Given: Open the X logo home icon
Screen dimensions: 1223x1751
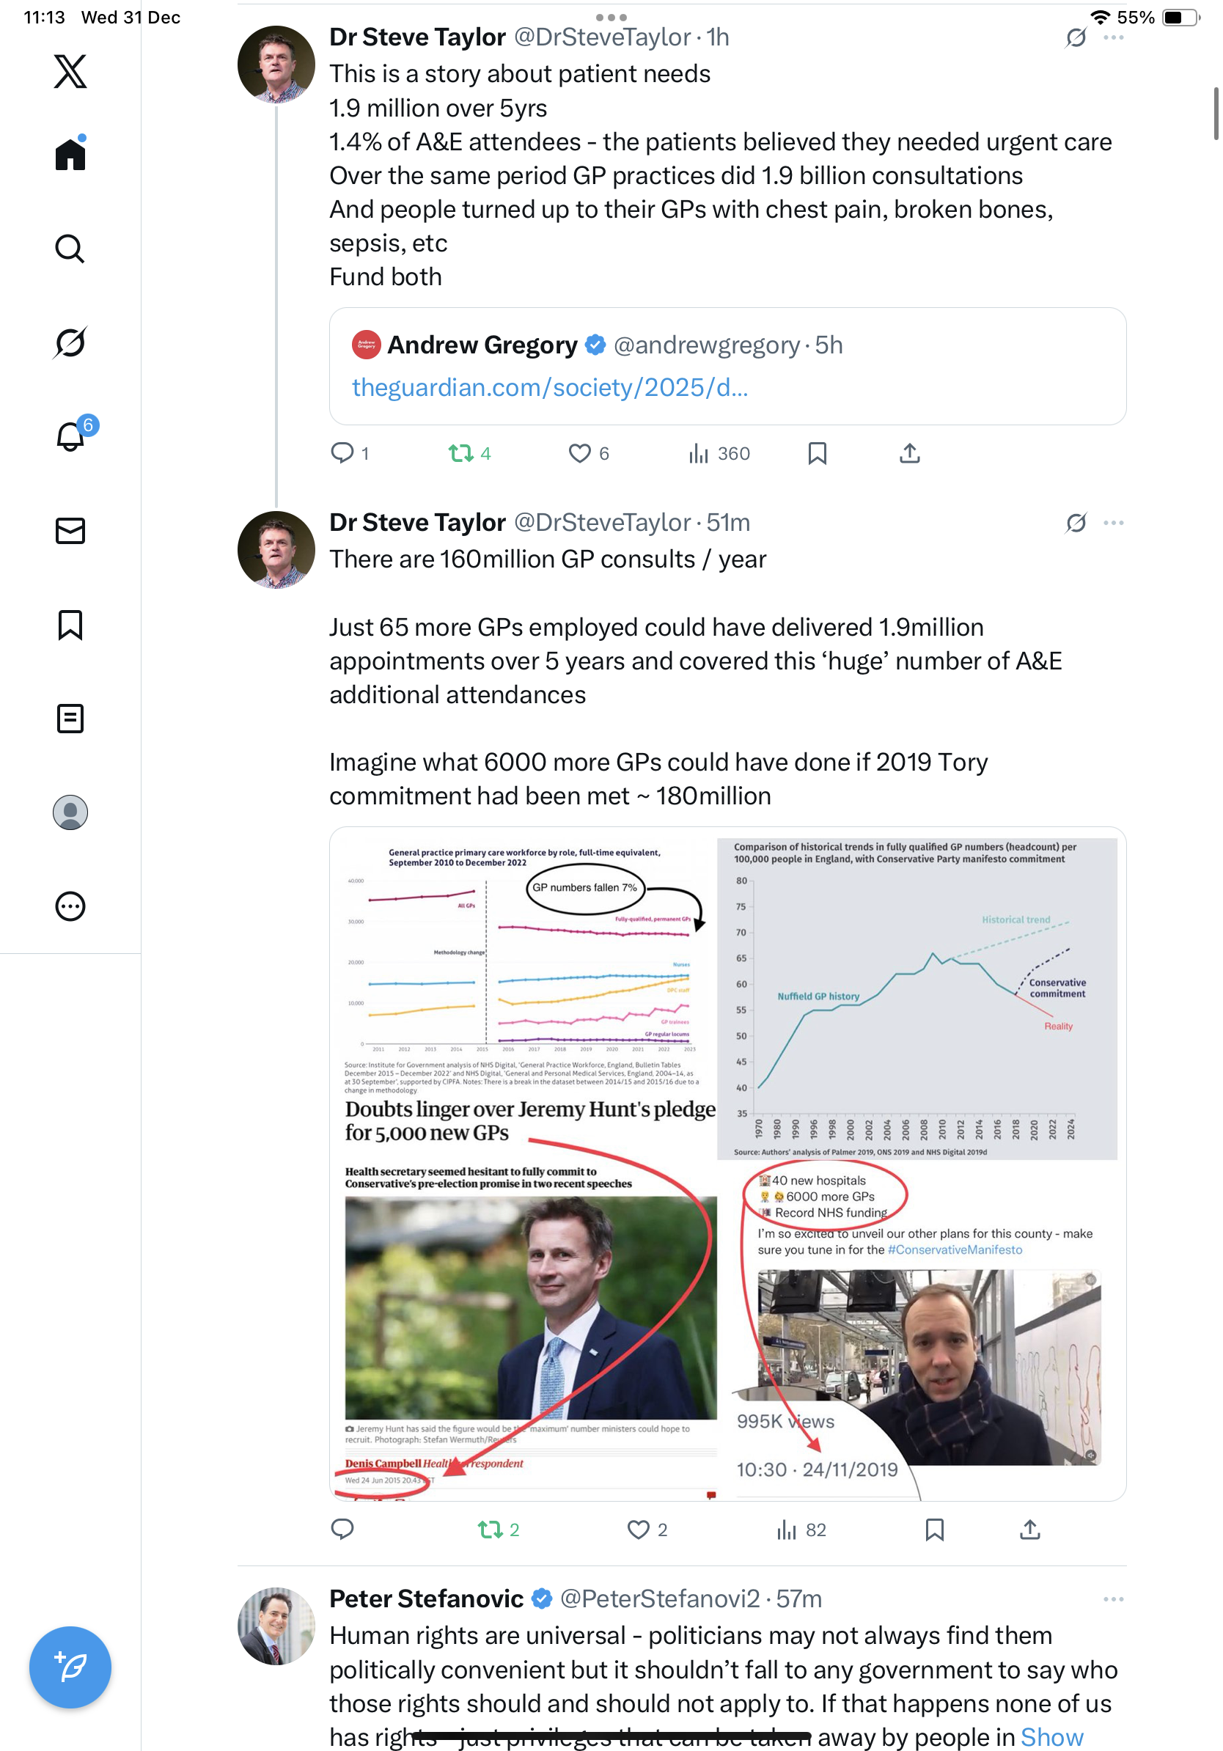Looking at the screenshot, I should [70, 72].
